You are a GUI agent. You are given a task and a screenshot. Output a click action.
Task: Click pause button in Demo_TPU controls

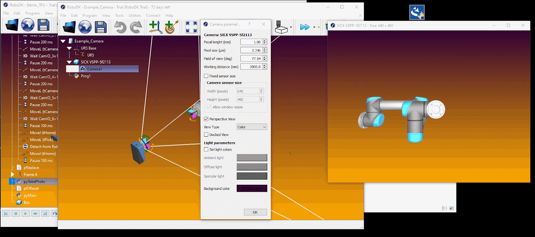point(16,213)
